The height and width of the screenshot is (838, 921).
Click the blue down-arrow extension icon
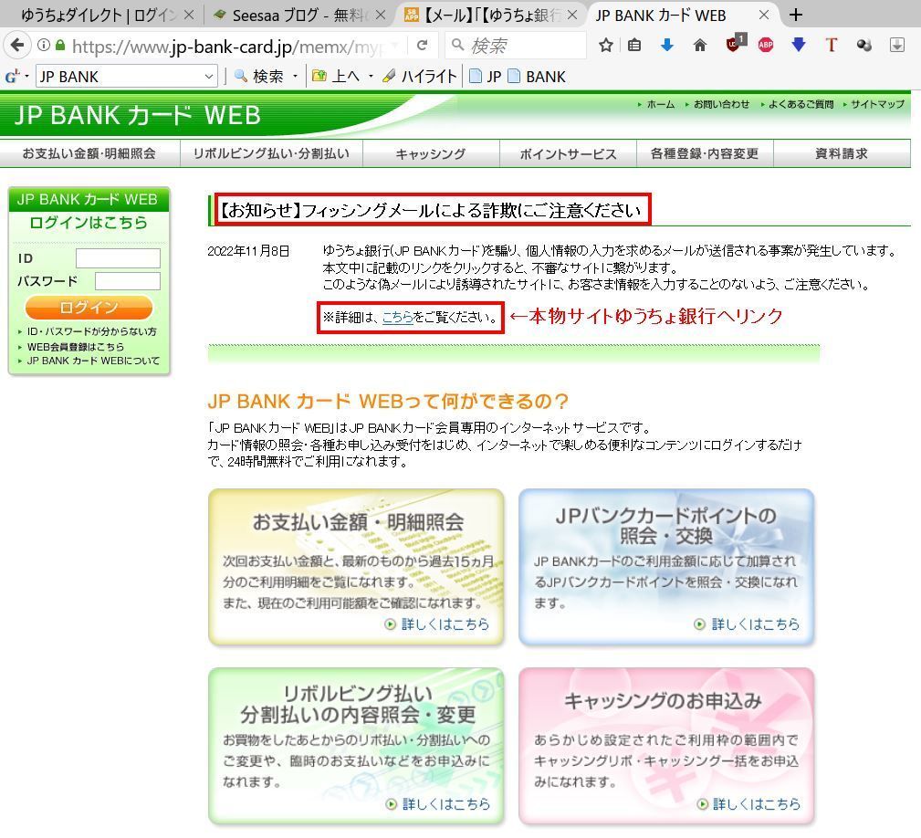(799, 45)
